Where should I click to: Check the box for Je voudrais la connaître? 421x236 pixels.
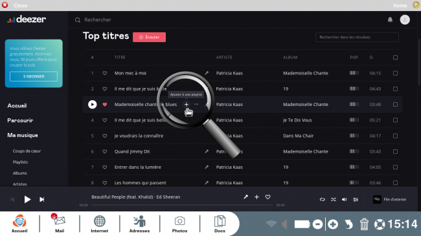tap(395, 136)
